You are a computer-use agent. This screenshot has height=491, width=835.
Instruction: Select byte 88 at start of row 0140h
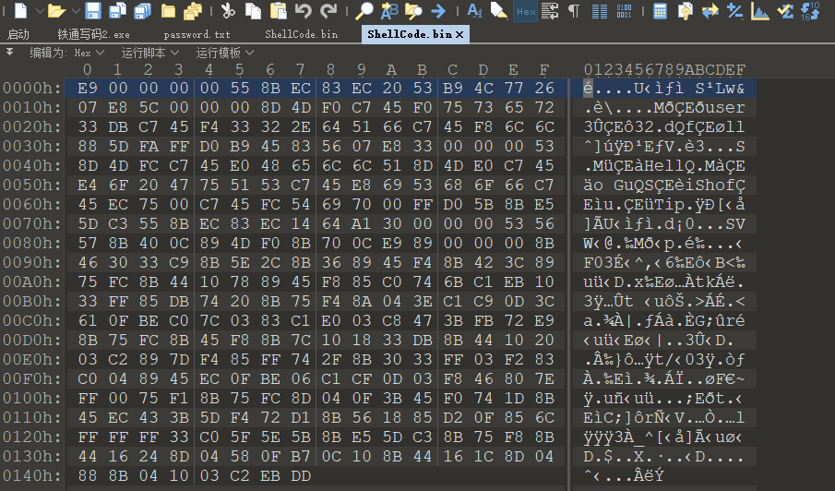[x=88, y=475]
